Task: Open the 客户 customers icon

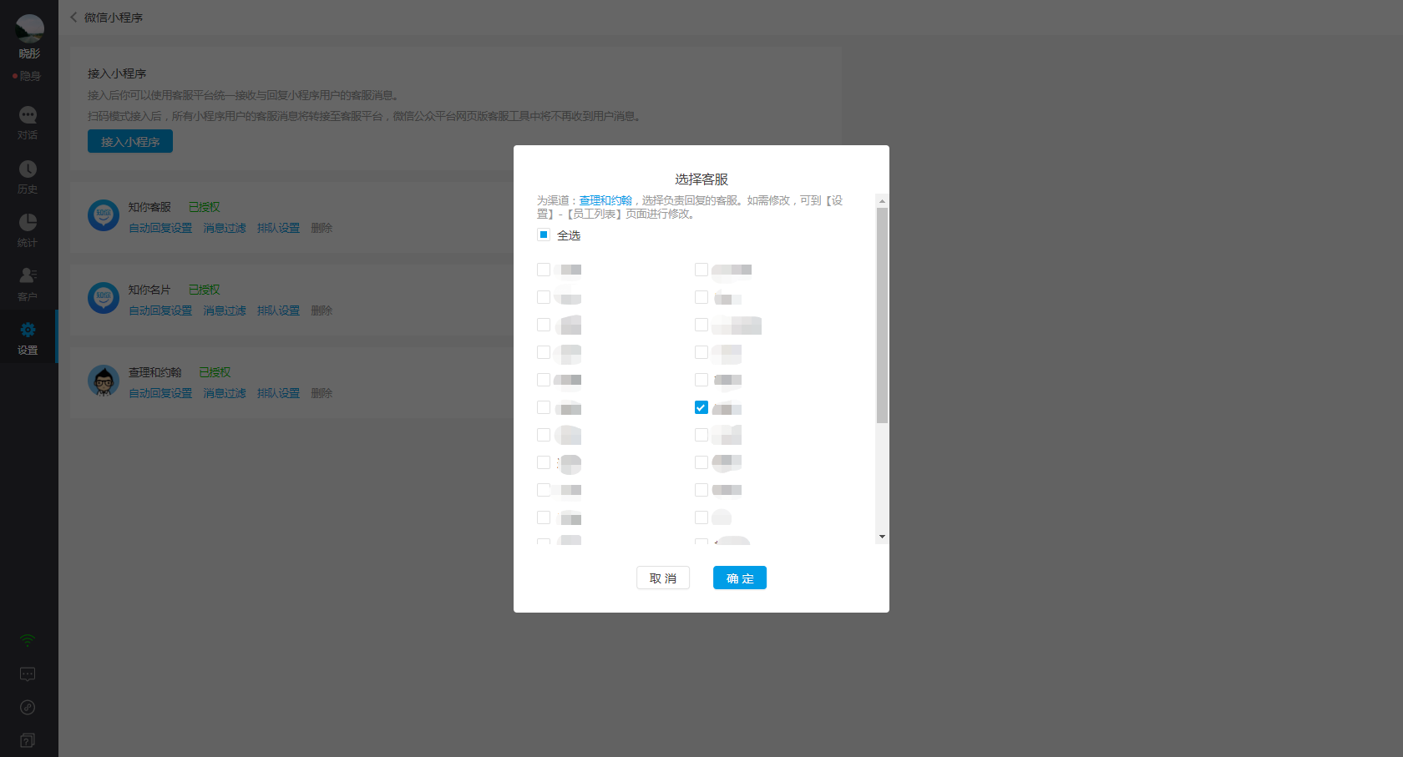Action: tap(28, 276)
